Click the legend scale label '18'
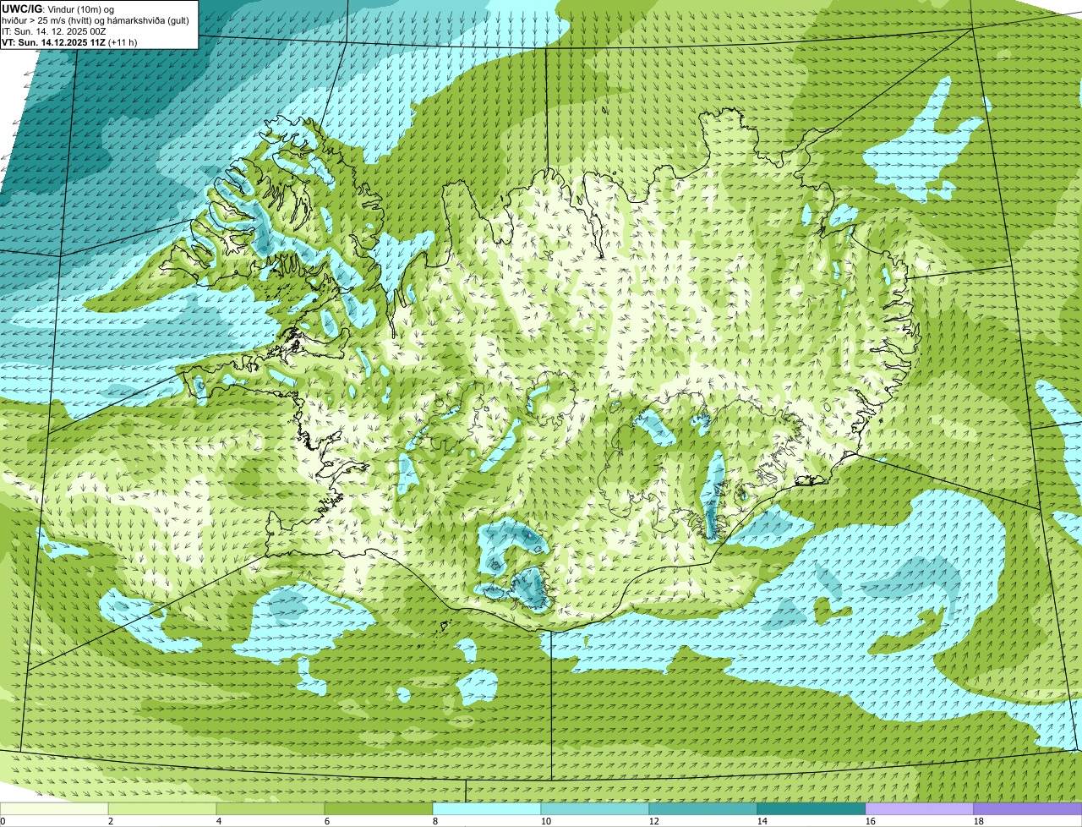 [979, 821]
